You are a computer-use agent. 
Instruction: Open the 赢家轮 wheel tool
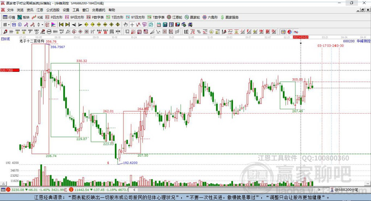192,17
